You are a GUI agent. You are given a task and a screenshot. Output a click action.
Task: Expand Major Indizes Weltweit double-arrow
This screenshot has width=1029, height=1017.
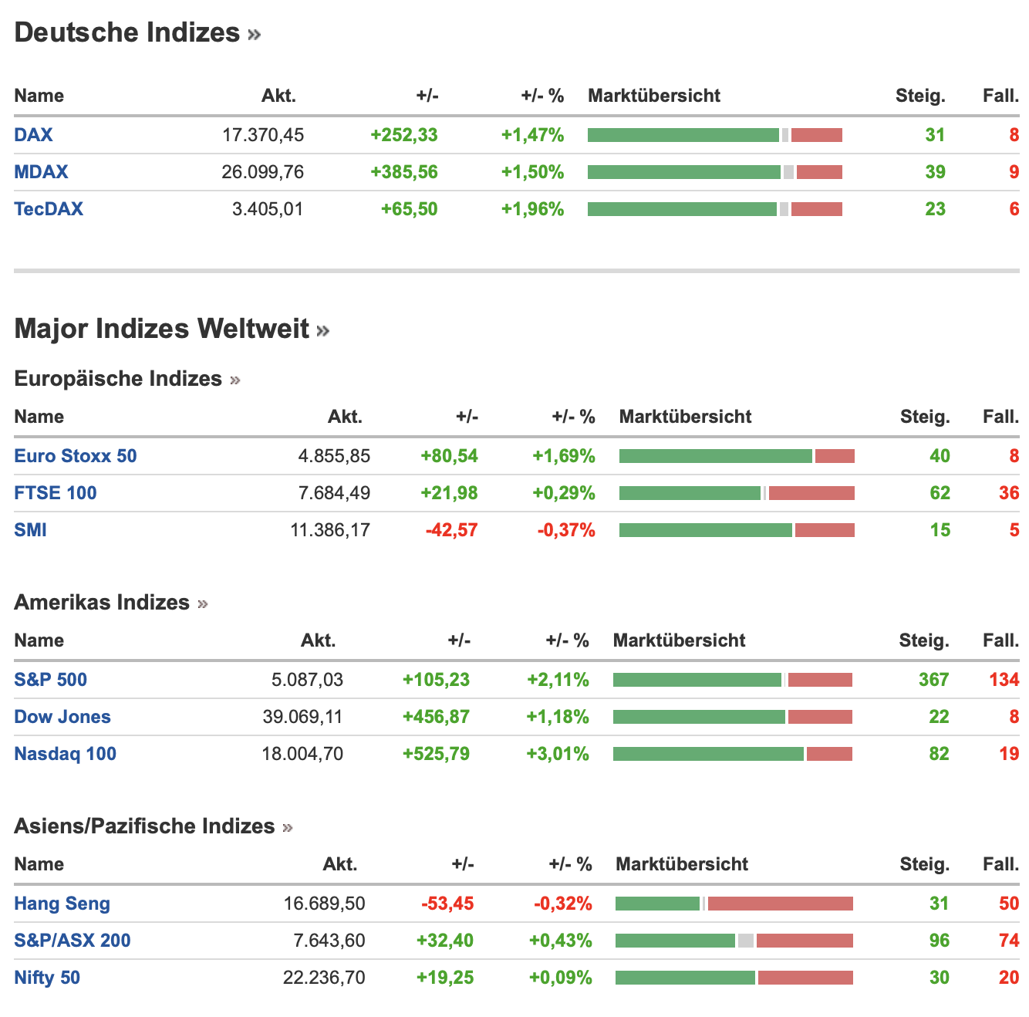click(323, 331)
